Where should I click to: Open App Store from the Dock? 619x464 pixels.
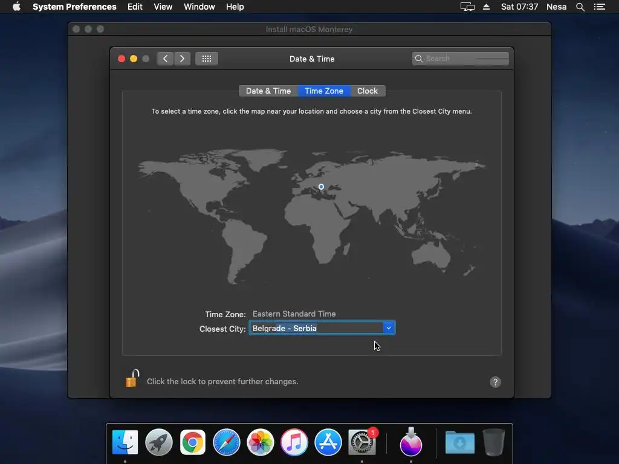(x=328, y=442)
